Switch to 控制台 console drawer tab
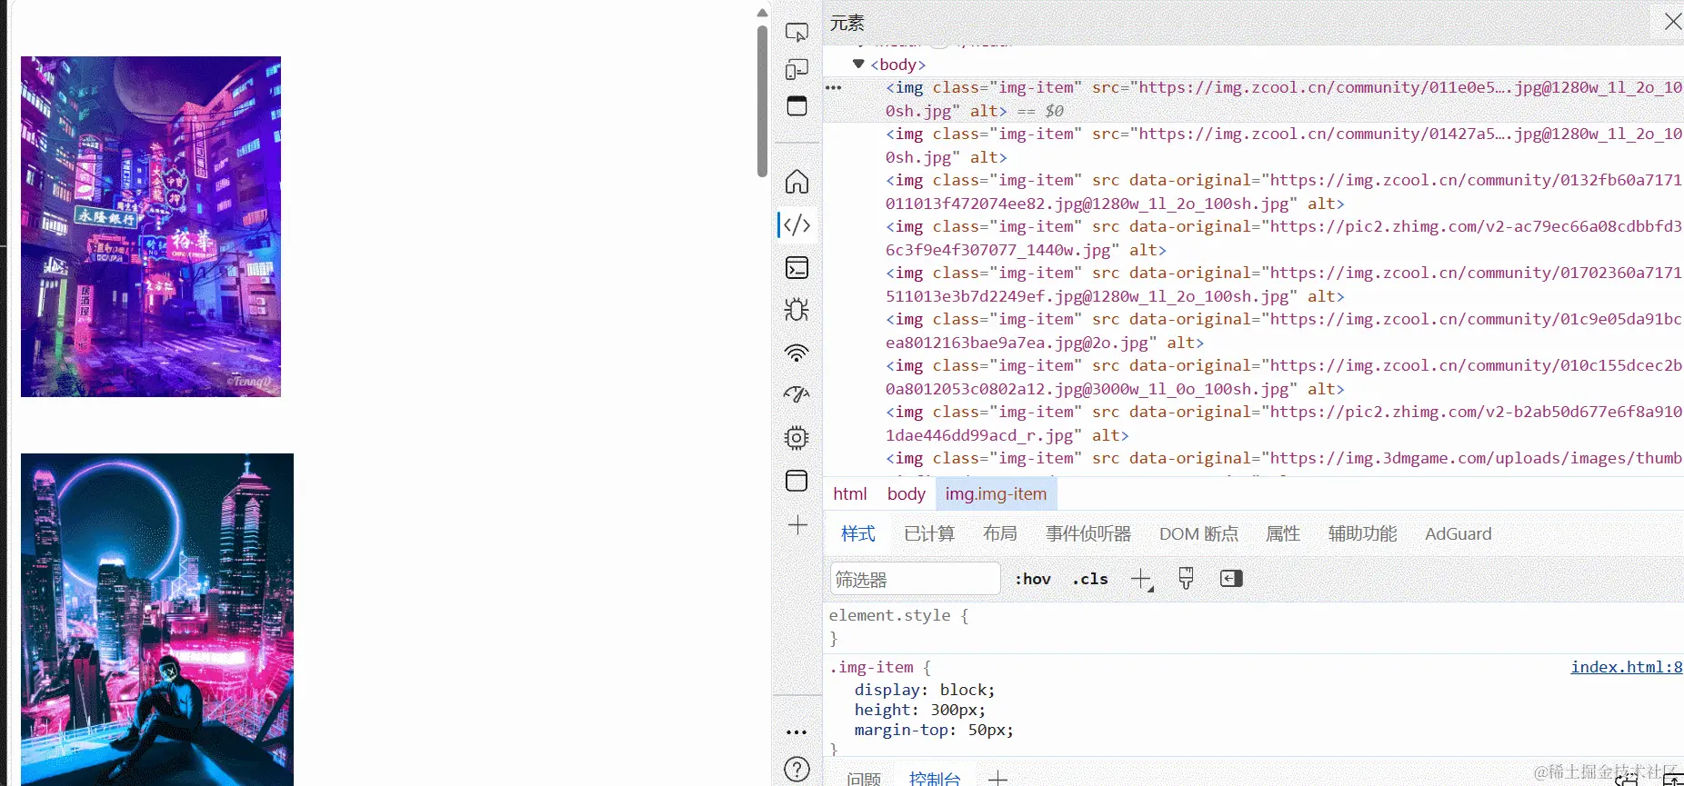The height and width of the screenshot is (786, 1684). 935,778
